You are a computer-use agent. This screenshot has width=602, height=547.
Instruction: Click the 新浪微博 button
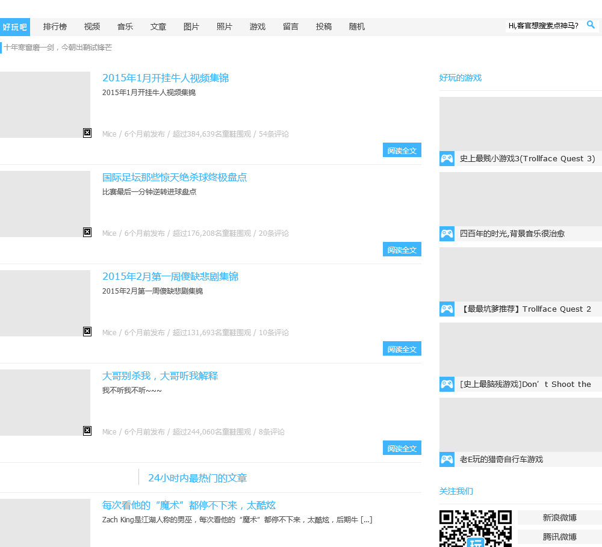click(560, 518)
